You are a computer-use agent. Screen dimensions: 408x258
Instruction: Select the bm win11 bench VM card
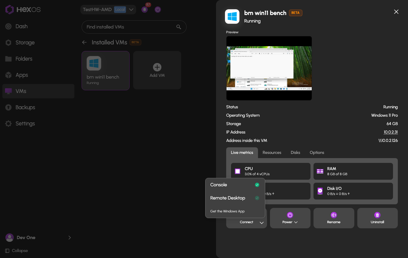pos(106,70)
